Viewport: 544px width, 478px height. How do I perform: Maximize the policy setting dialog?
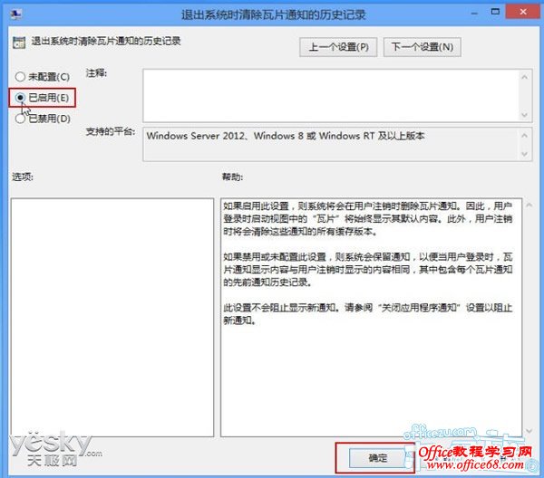pyautogui.click(x=495, y=12)
